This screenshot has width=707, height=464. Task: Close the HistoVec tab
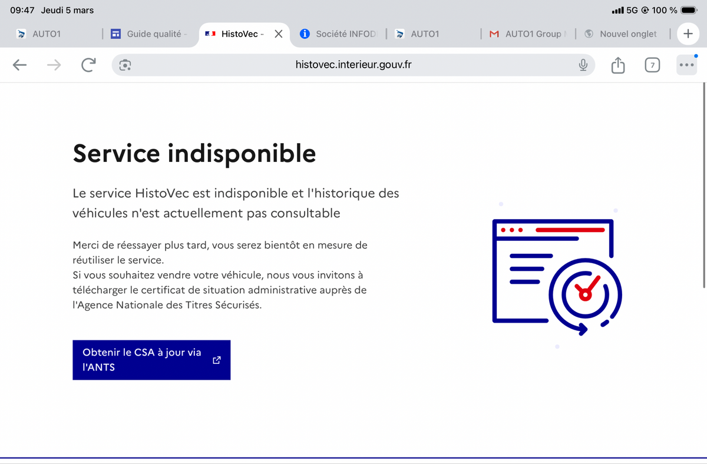coord(279,34)
